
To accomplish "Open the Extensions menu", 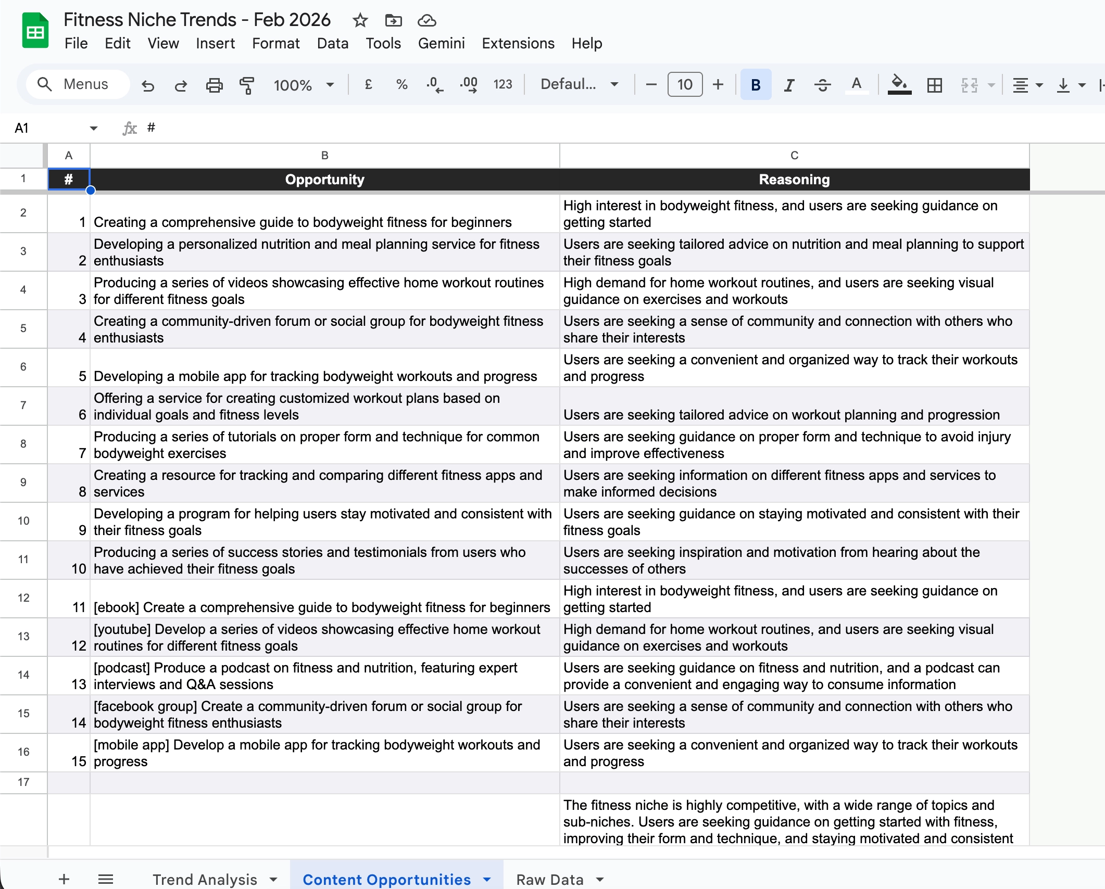I will tap(518, 43).
